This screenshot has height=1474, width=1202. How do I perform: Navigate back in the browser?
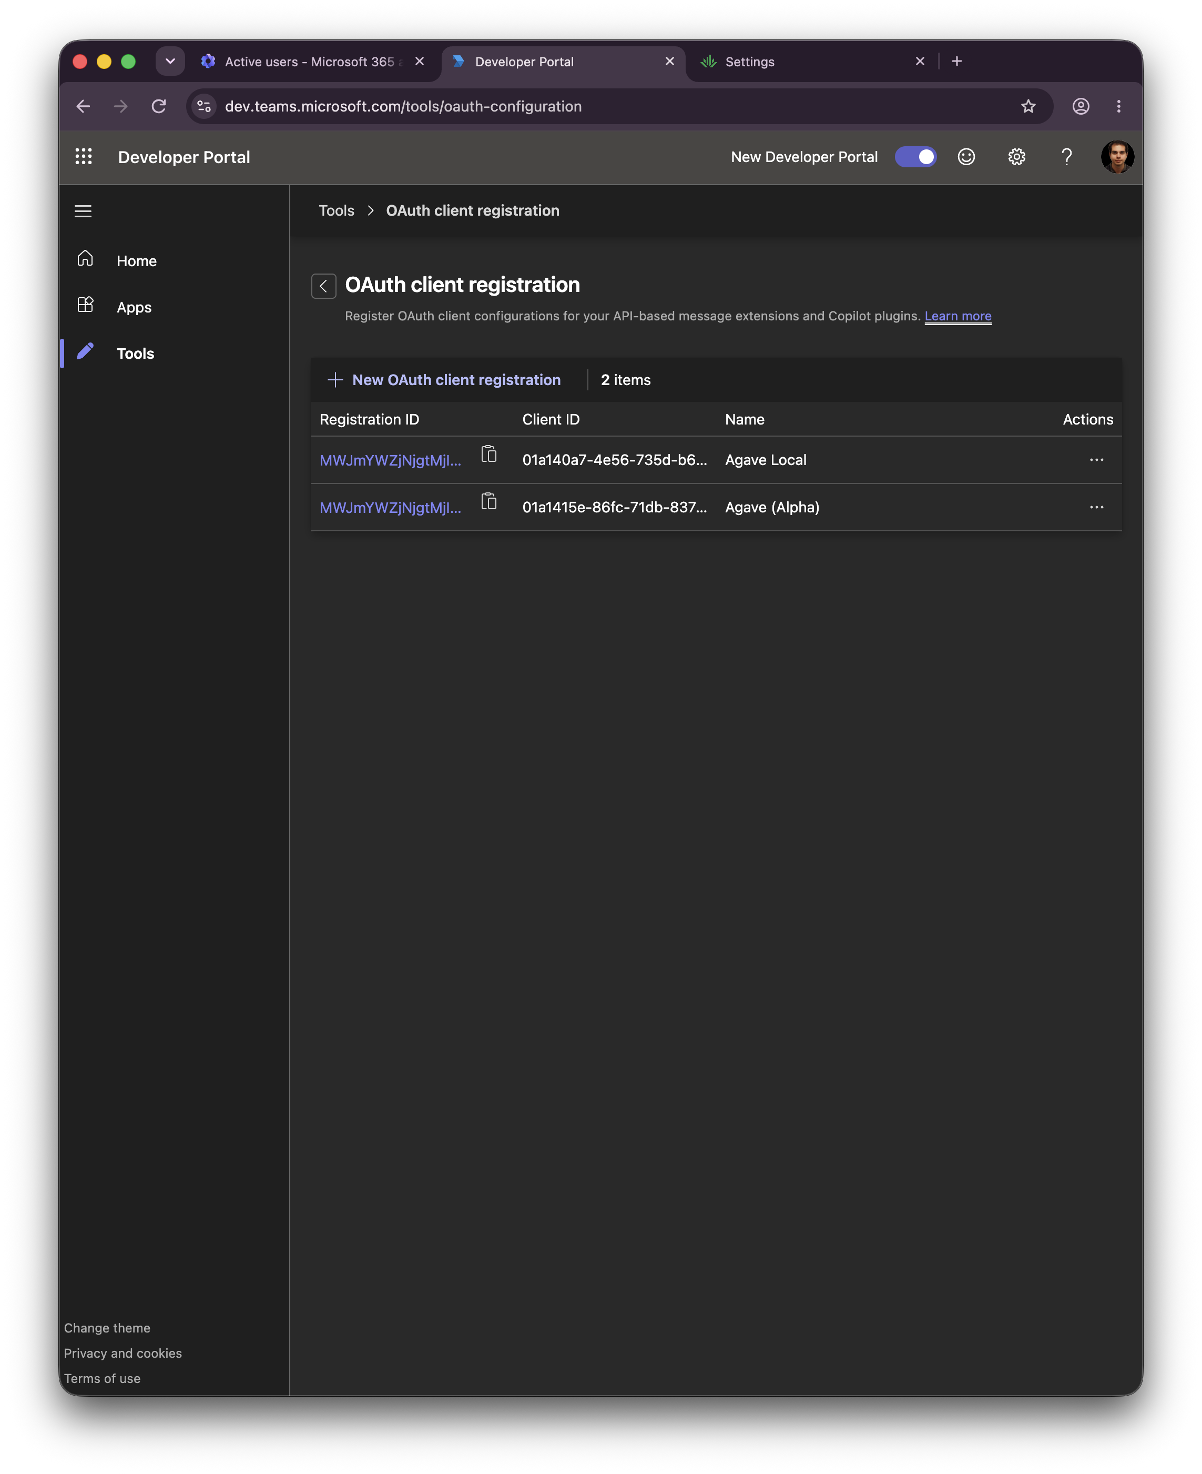(x=83, y=106)
